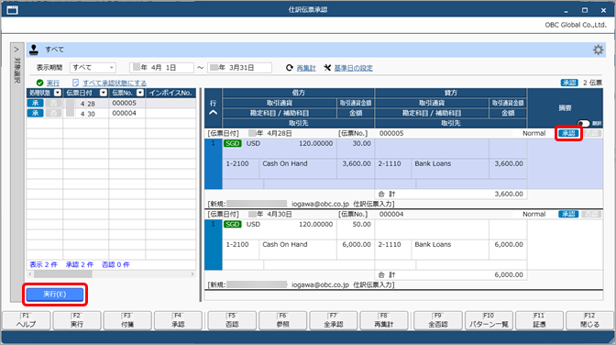Select the F5 否認 function key

232,320
